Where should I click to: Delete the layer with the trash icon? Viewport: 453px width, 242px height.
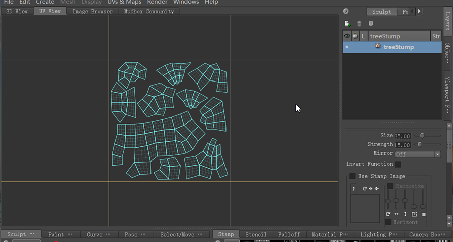click(x=359, y=24)
